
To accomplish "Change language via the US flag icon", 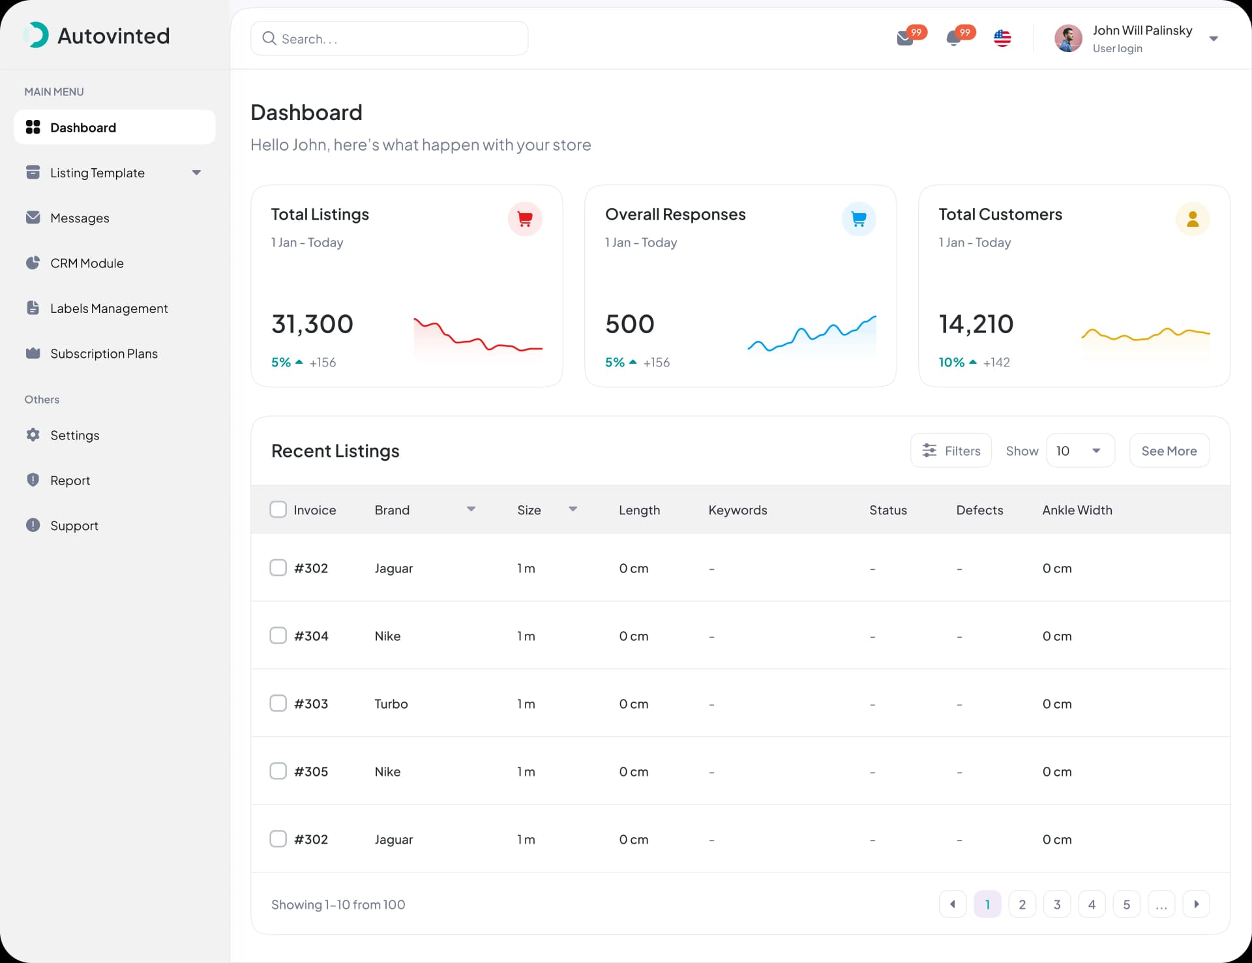I will coord(1002,38).
